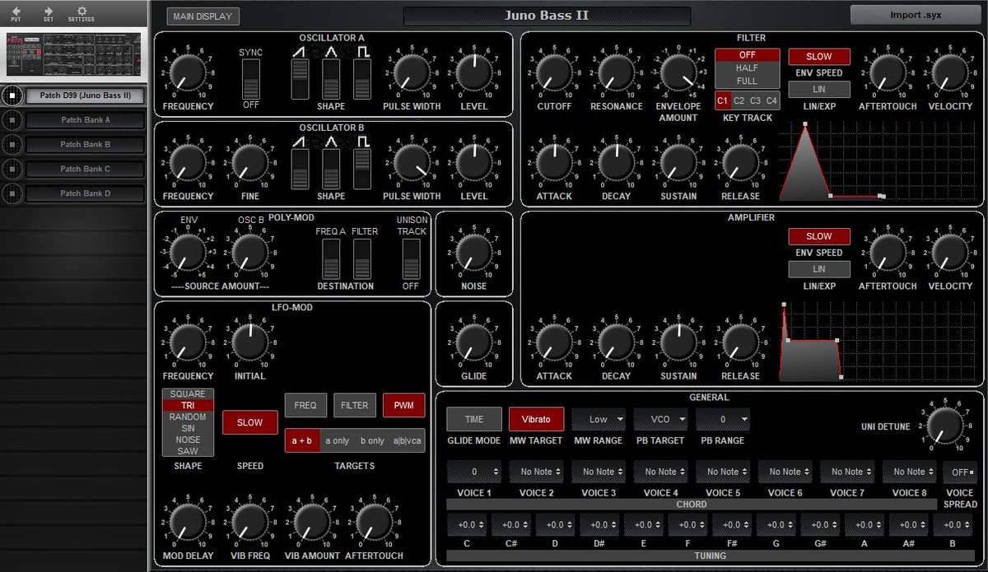Click the amplifier SUSTAIN knob
The height and width of the screenshot is (572, 988).
(678, 342)
